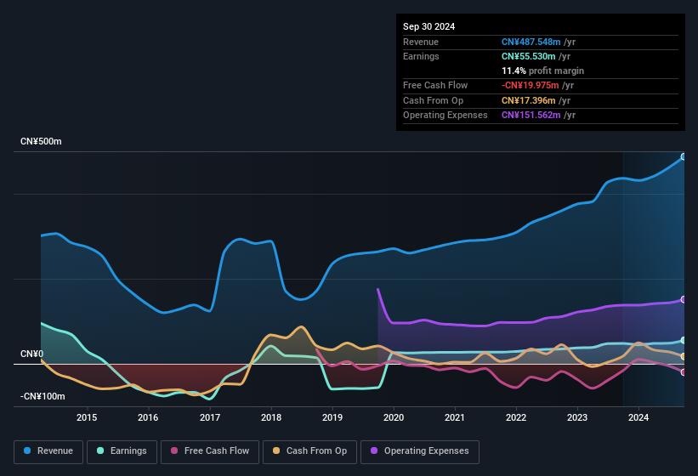Click the Cash From Op endpoint marker
Viewport: 698px width, 476px height.
(684, 356)
